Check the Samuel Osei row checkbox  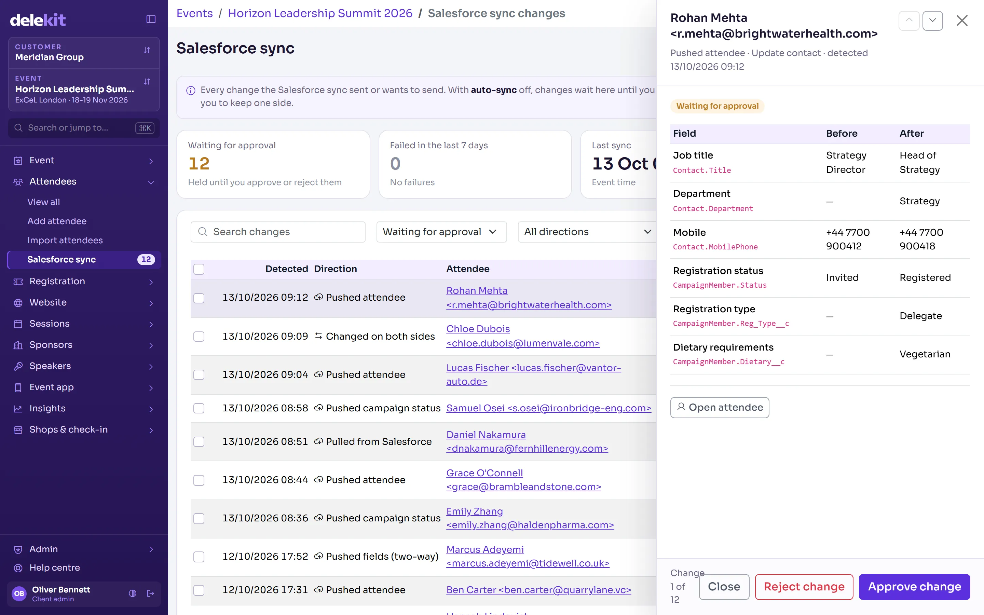pyautogui.click(x=199, y=408)
